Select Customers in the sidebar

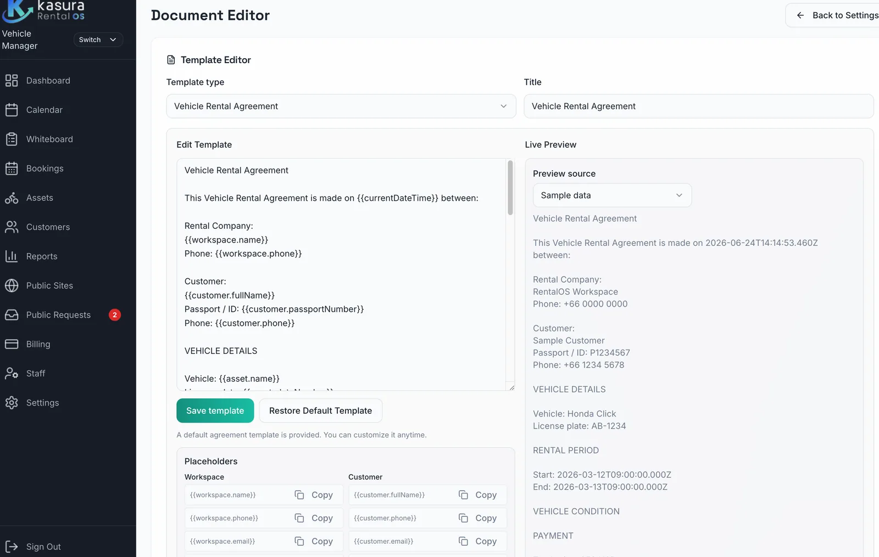coord(48,227)
